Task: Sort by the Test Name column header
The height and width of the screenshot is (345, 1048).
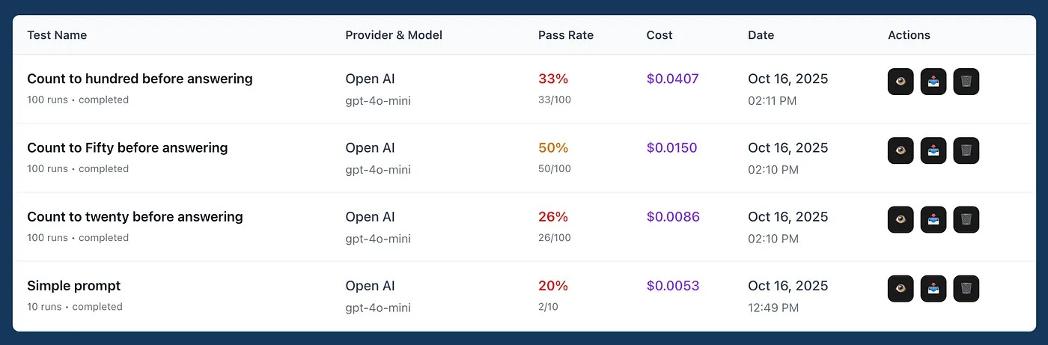Action: pyautogui.click(x=57, y=35)
